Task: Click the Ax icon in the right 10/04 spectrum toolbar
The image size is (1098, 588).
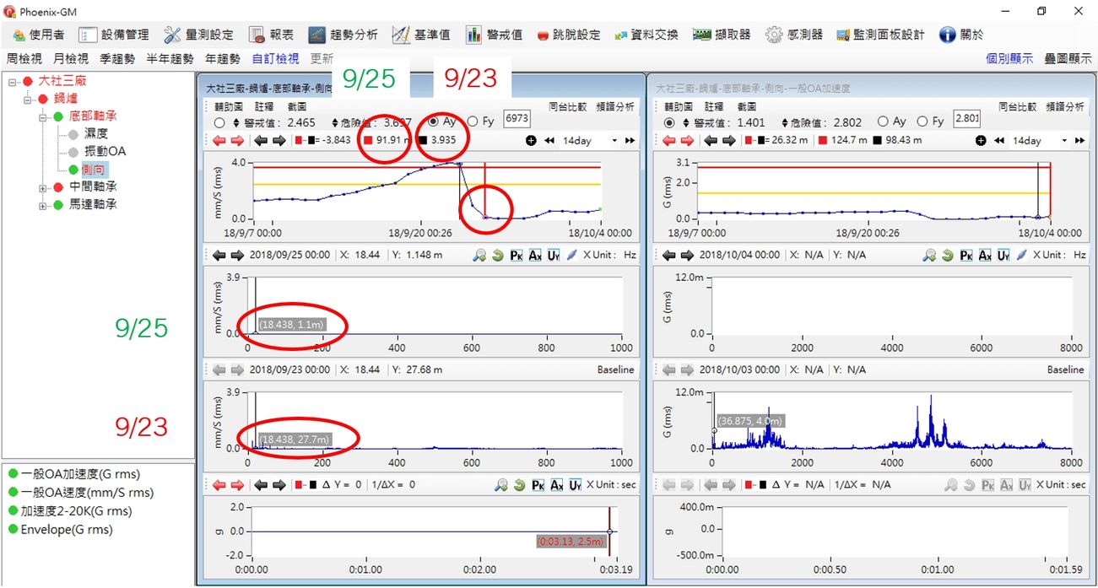Action: coord(984,255)
